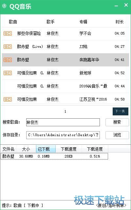The width and height of the screenshot is (131, 210).
Task: Click SQ badge on the 新地球 row
Action: coord(8,73)
